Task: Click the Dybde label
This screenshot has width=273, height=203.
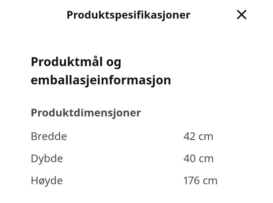Action: [x=47, y=159]
